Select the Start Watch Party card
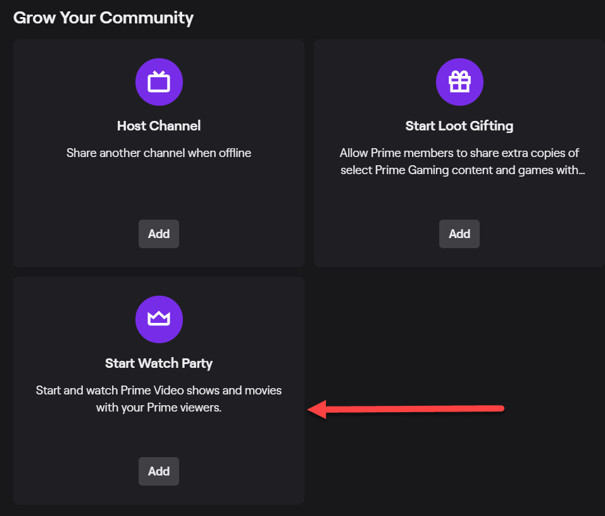This screenshot has height=516, width=605. click(x=159, y=389)
